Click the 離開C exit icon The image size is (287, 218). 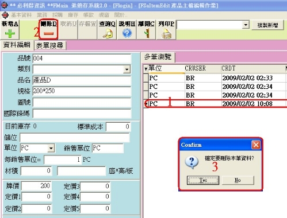pos(147,33)
